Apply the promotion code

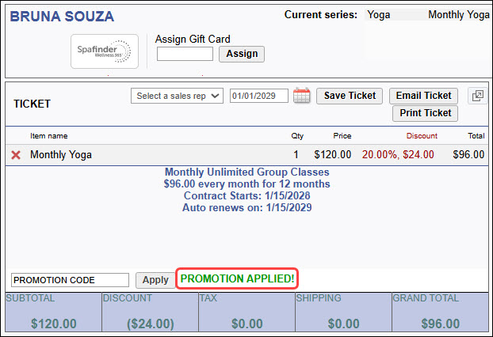[x=155, y=280]
